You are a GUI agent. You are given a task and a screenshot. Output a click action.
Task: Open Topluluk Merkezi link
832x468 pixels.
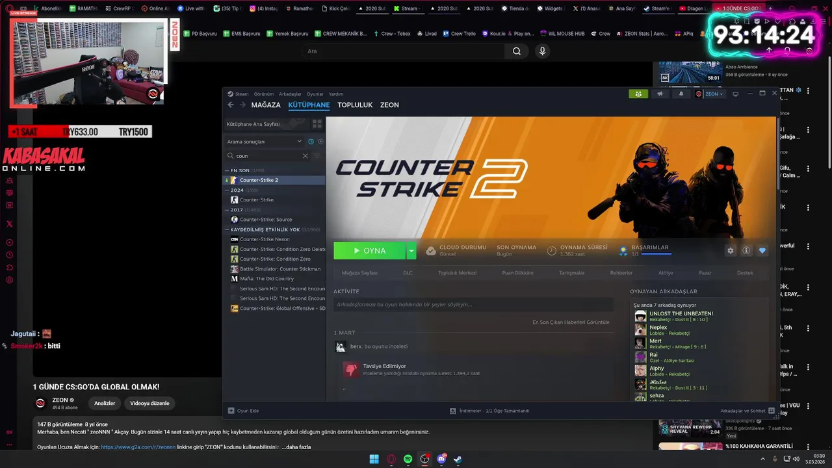click(x=457, y=273)
